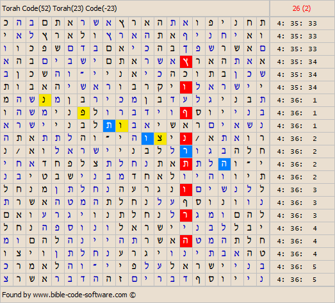
Task: Select the blue-highlighted ר cell
Action: (186, 151)
